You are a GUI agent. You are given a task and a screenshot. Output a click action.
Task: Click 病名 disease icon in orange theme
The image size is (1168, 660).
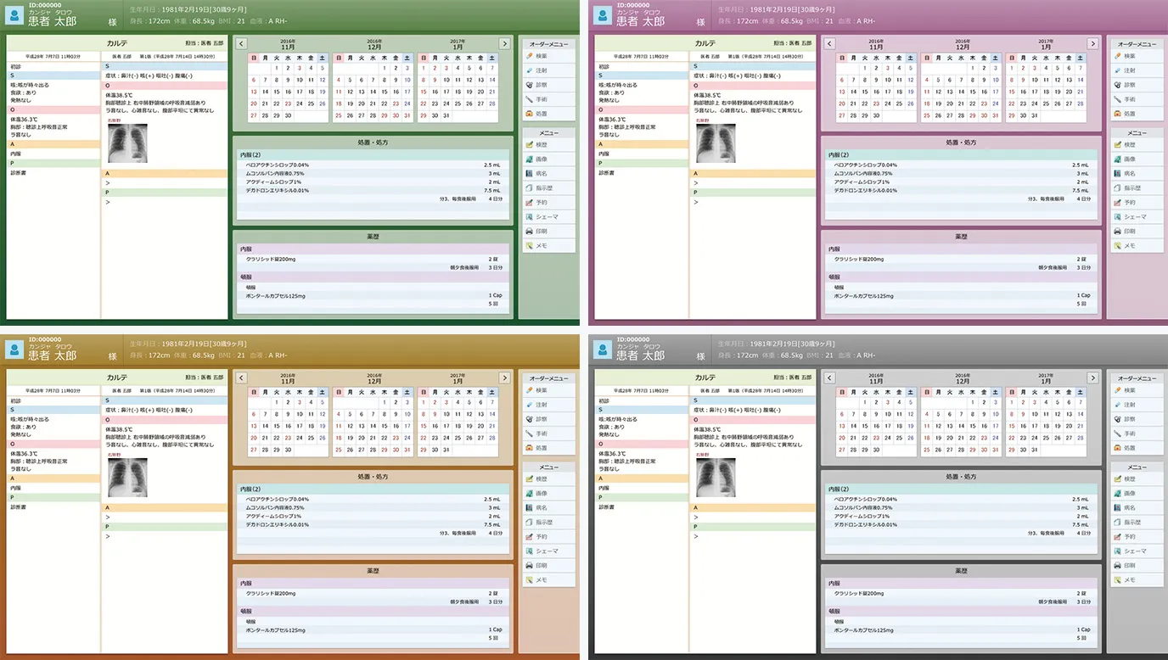tap(530, 508)
